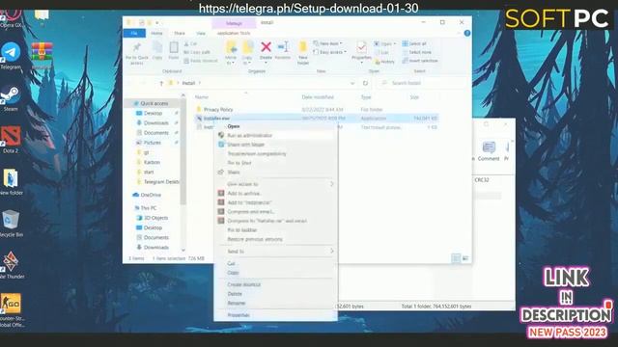Click the History button in the ribbon
Image resolution: width=618 pixels, height=347 pixels.
tap(384, 62)
